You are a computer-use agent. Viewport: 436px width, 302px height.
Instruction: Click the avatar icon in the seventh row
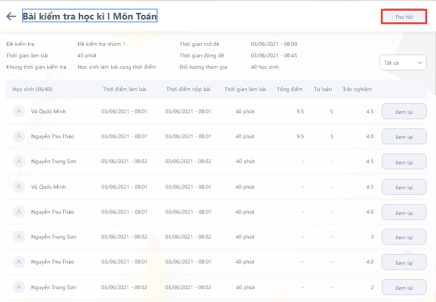(x=20, y=262)
